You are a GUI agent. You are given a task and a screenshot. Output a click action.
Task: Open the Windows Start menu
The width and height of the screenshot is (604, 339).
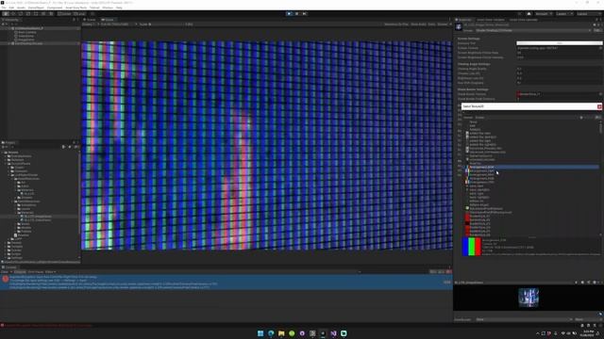260,333
